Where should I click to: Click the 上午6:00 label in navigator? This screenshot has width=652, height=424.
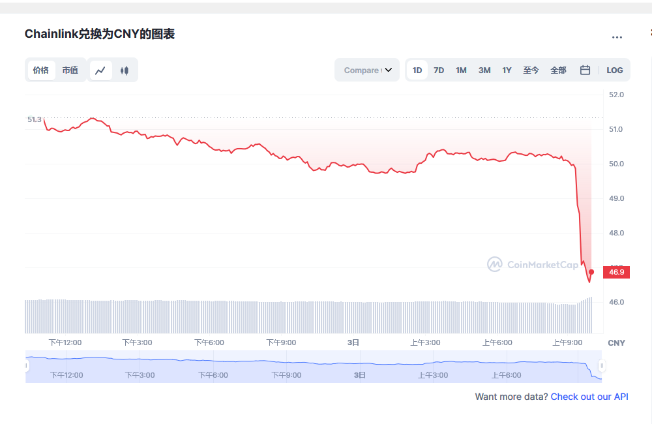(x=506, y=375)
